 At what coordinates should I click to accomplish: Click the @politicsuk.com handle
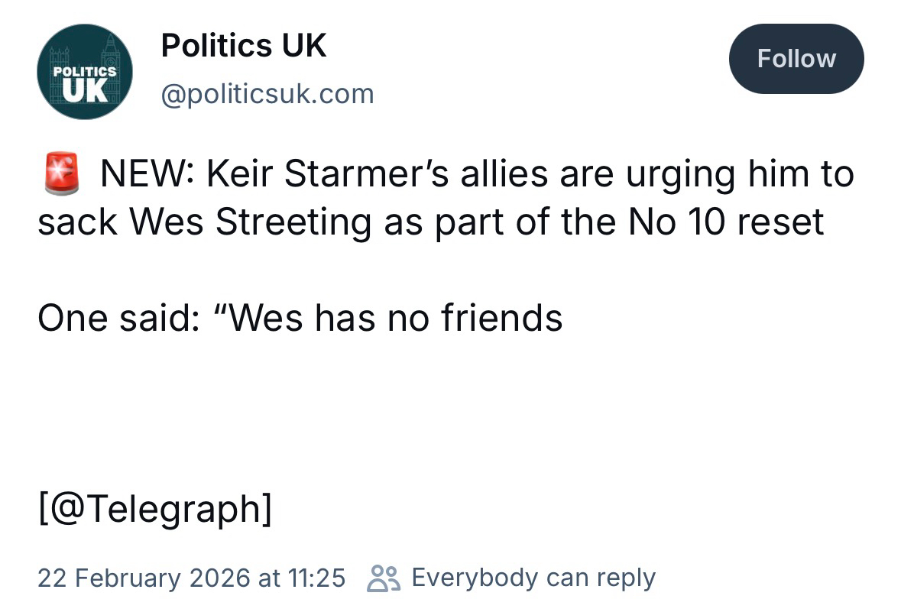click(267, 94)
